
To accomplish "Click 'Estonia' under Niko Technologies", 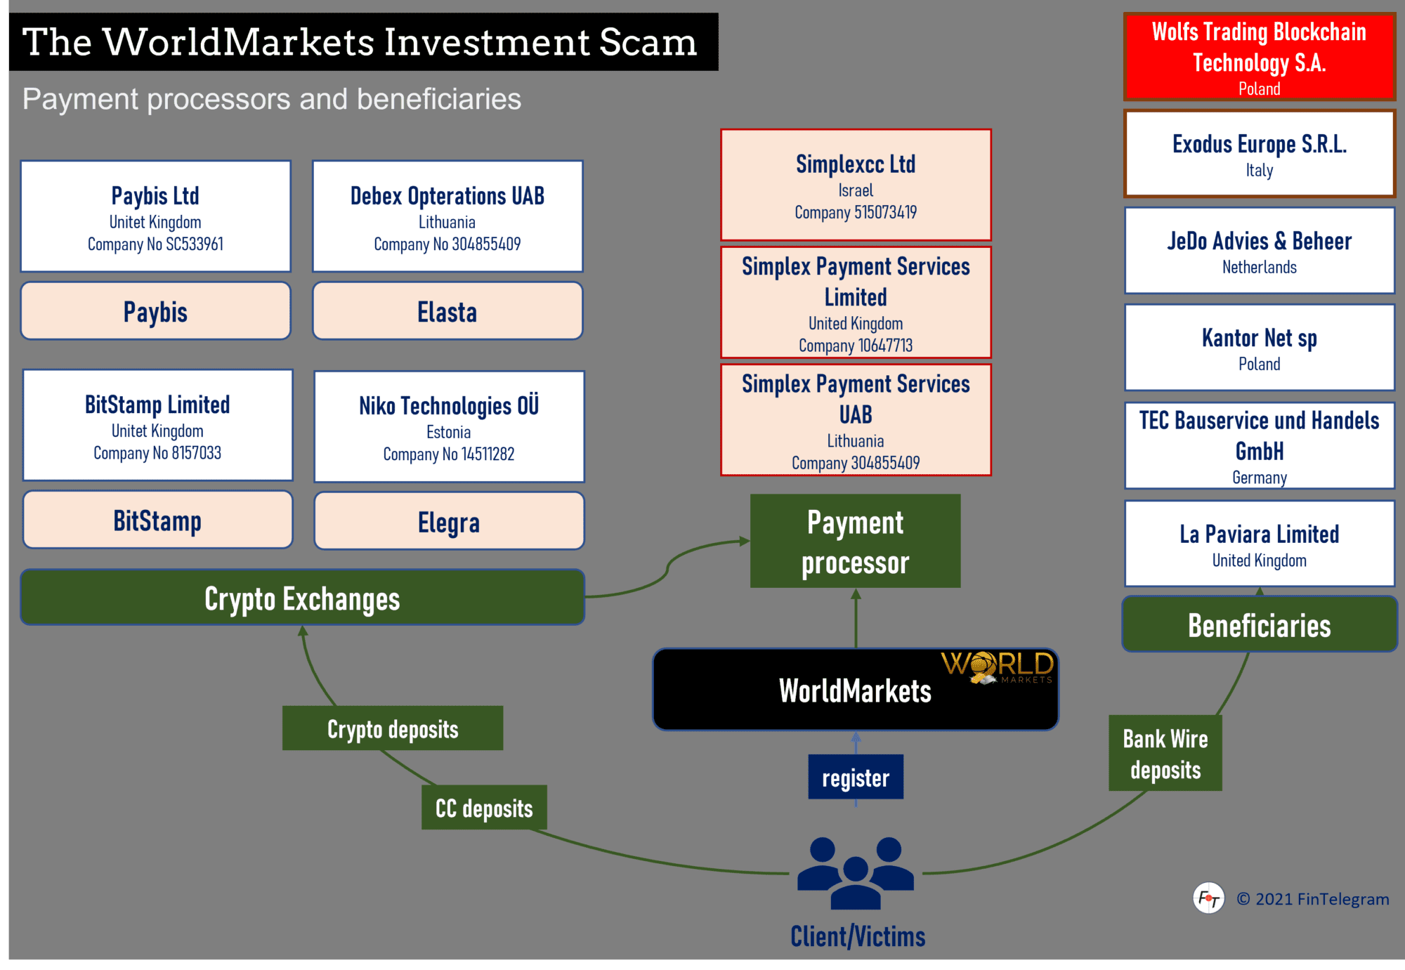I will tap(449, 432).
